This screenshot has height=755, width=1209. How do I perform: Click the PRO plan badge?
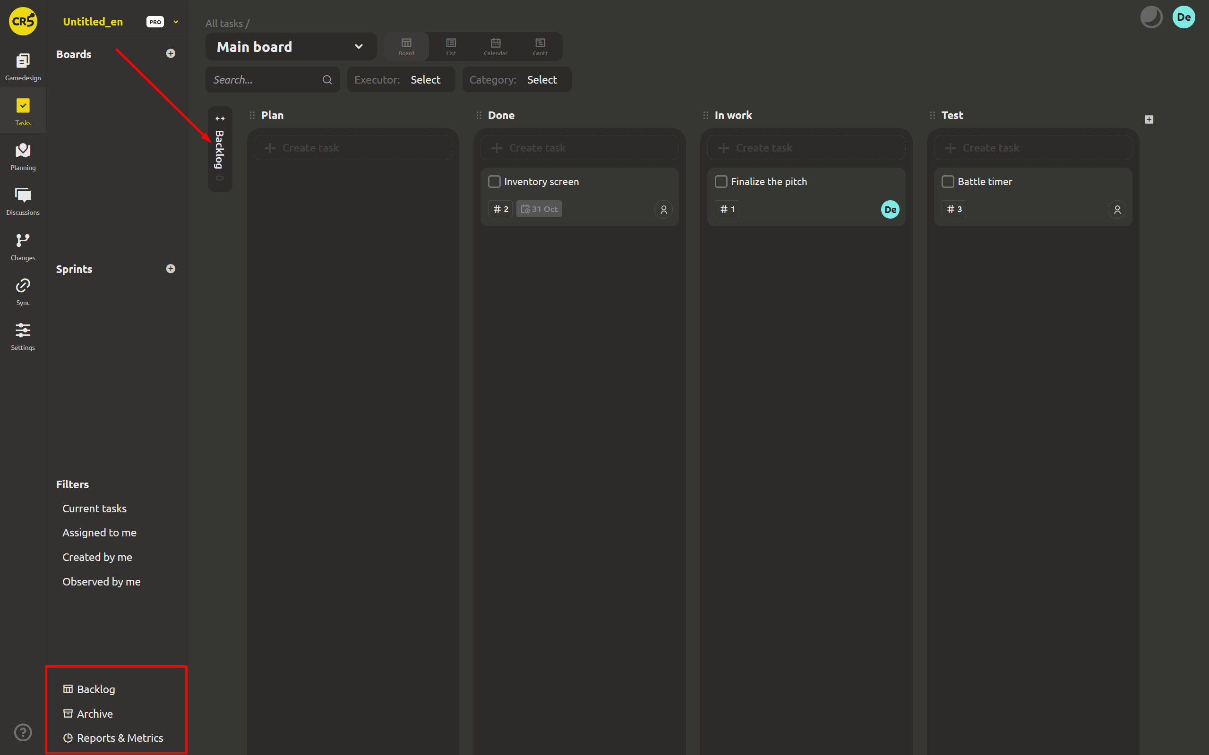(x=155, y=22)
